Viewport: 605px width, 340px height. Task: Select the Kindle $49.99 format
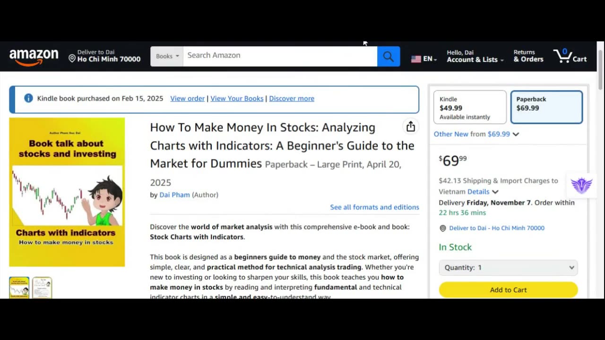[470, 107]
